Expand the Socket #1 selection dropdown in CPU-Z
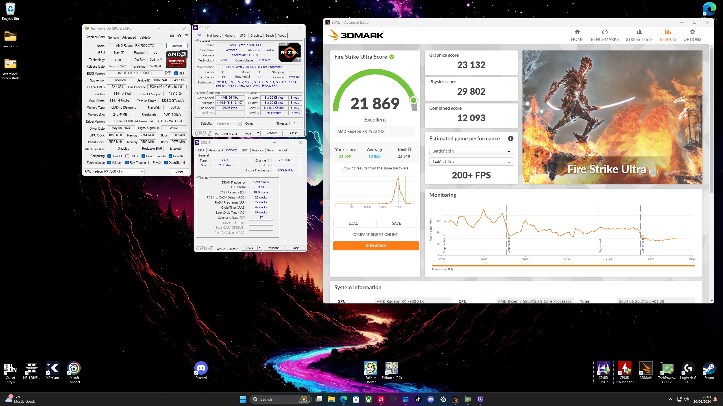The image size is (723, 406). tap(239, 124)
